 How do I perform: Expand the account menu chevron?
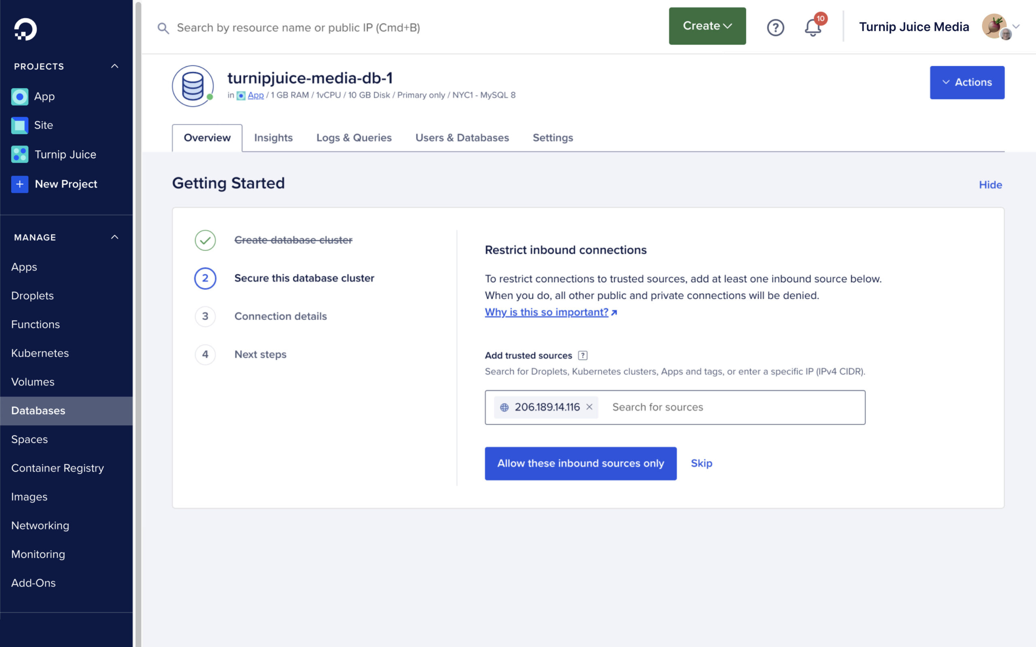pos(1016,27)
